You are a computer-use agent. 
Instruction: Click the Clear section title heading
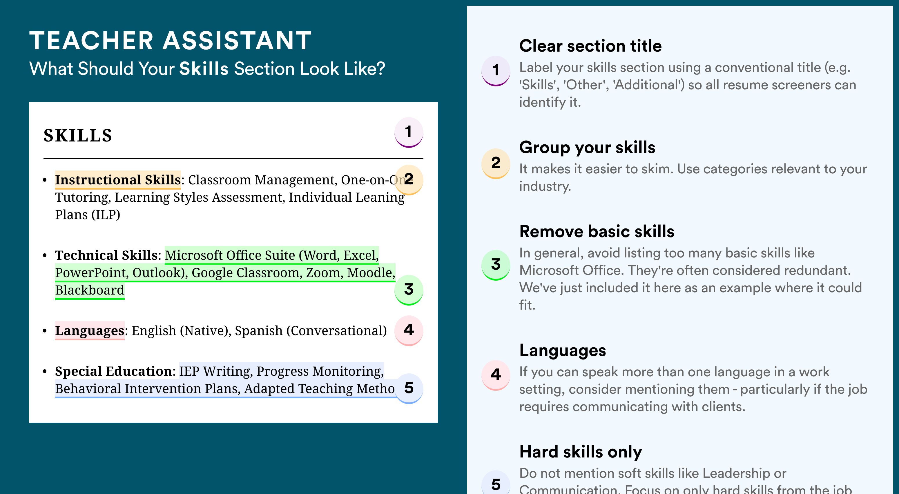click(590, 46)
